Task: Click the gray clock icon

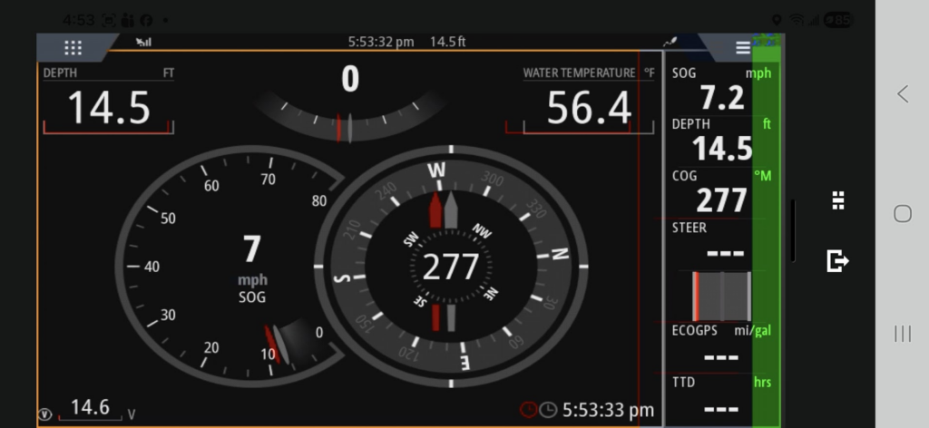Action: 548,410
